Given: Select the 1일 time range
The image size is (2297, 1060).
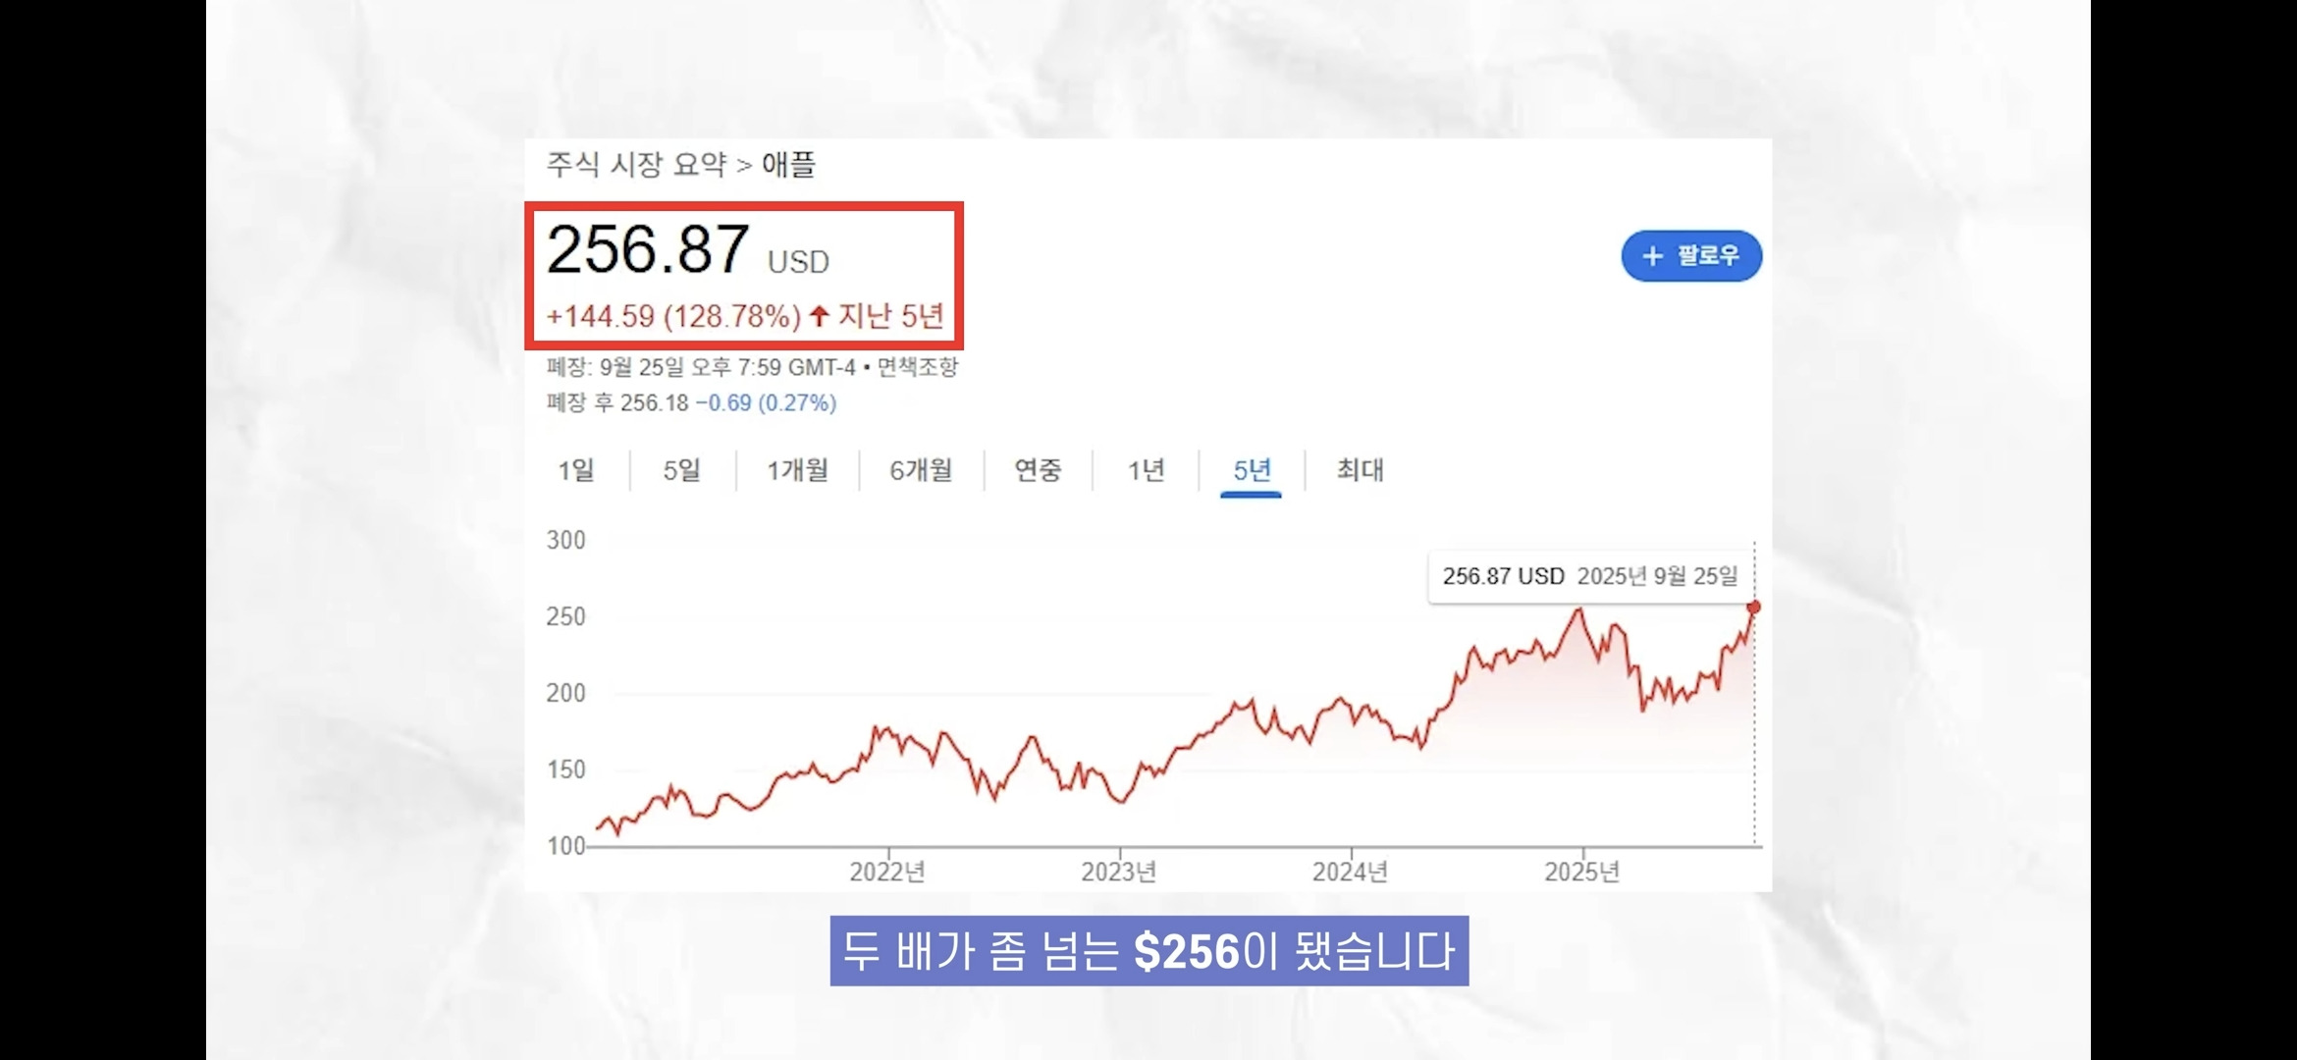Looking at the screenshot, I should point(577,471).
